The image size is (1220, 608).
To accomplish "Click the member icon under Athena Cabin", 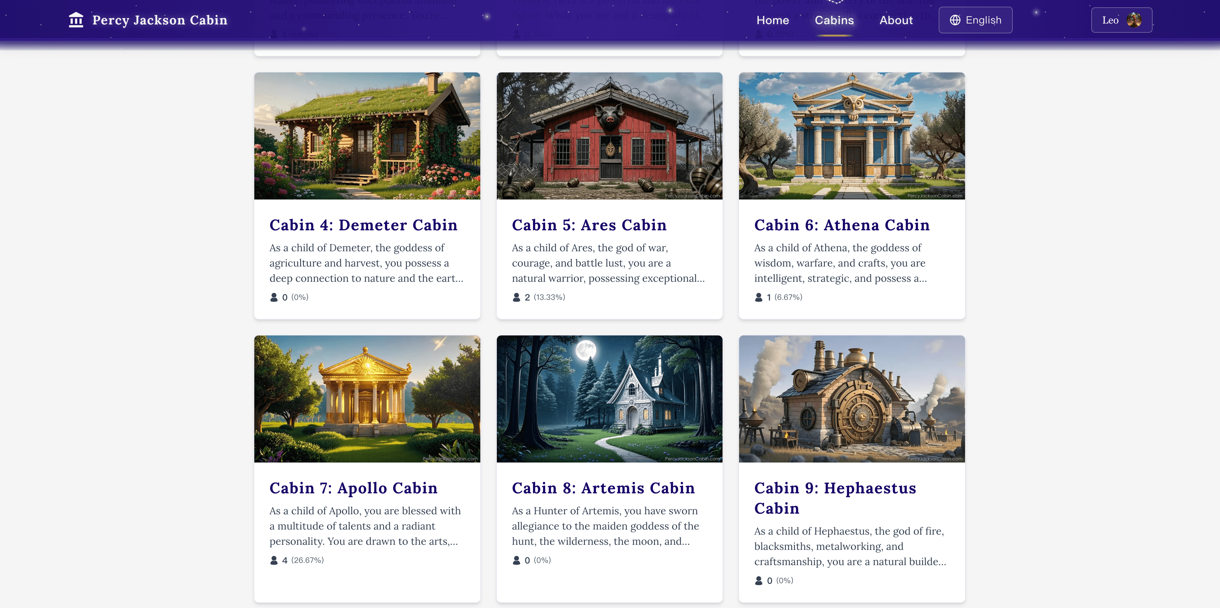I will pyautogui.click(x=759, y=297).
